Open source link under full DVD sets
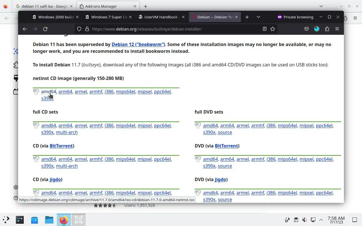 point(225,132)
